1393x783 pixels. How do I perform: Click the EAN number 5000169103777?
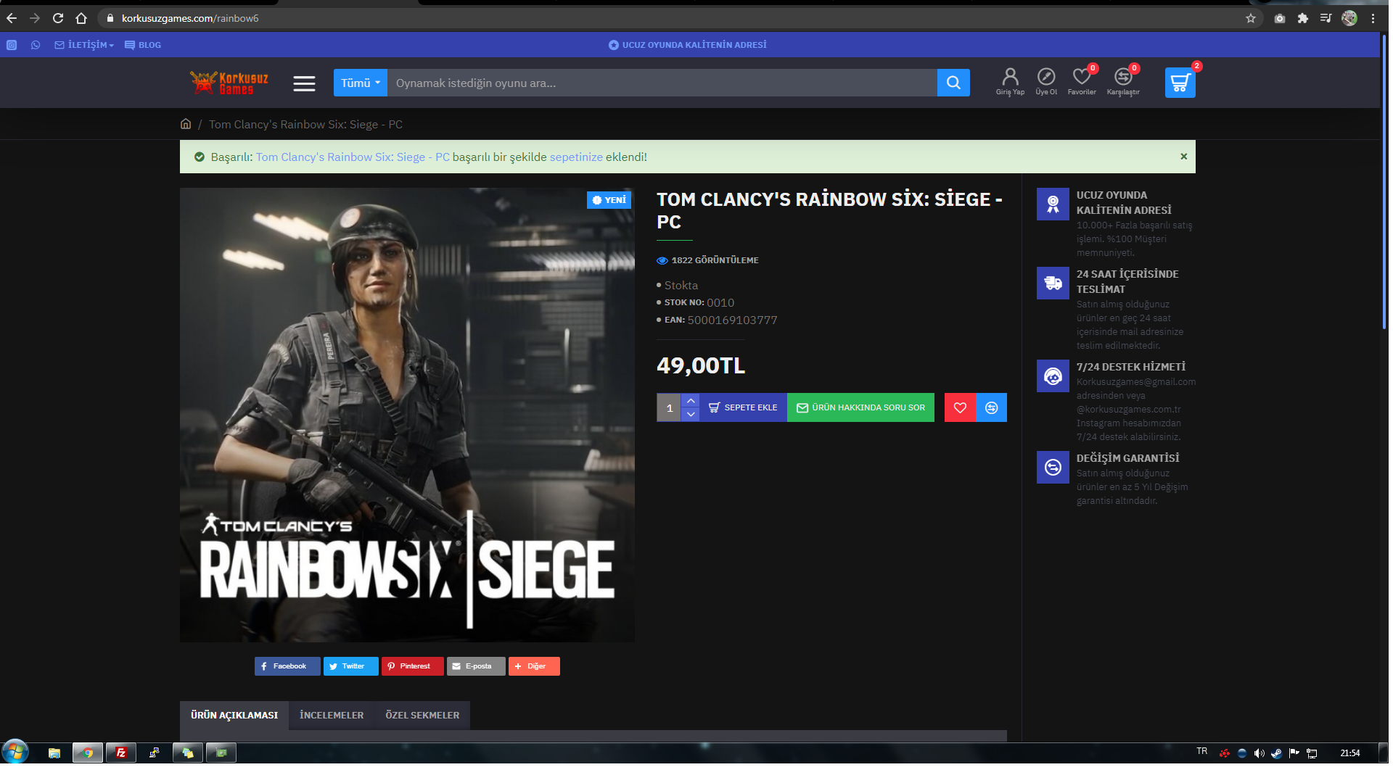pos(732,320)
